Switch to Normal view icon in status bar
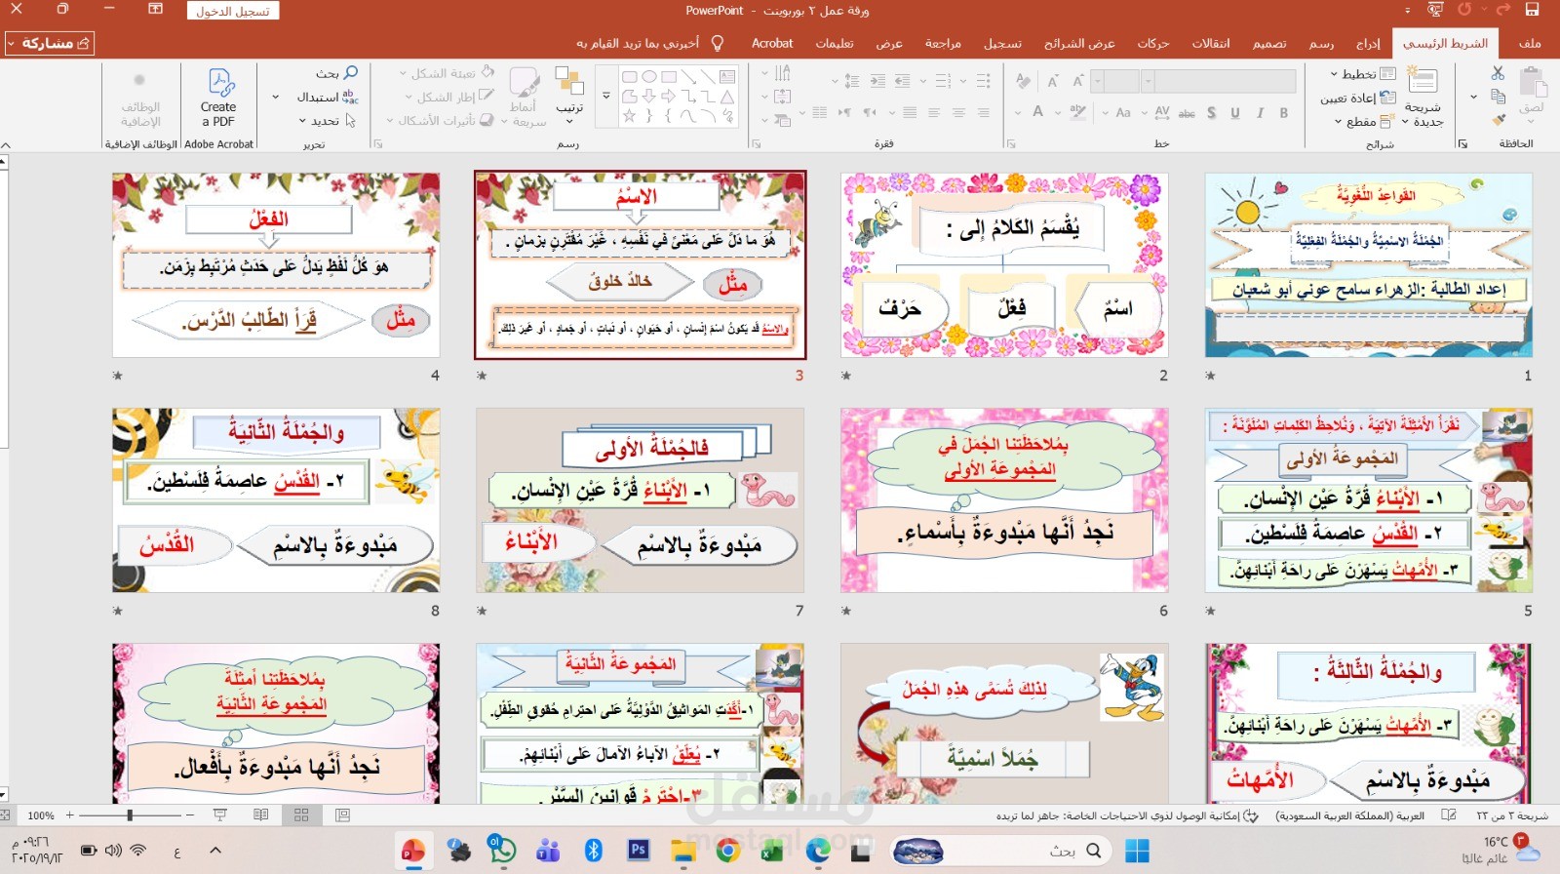 tap(342, 814)
